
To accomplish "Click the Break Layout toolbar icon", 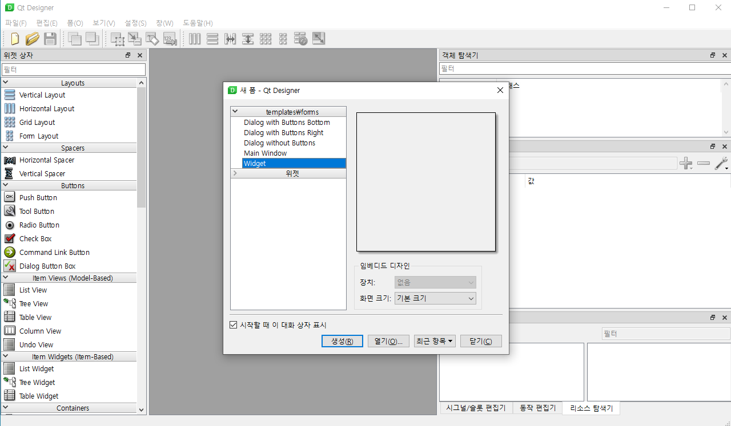I will pos(301,39).
